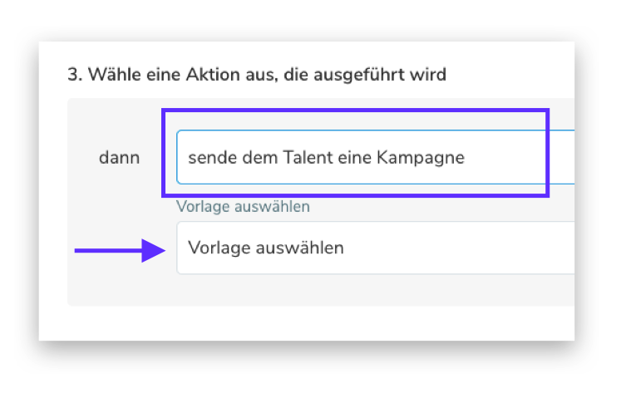Click the purple highlight frame's top border
The height and width of the screenshot is (393, 641).
point(355,110)
